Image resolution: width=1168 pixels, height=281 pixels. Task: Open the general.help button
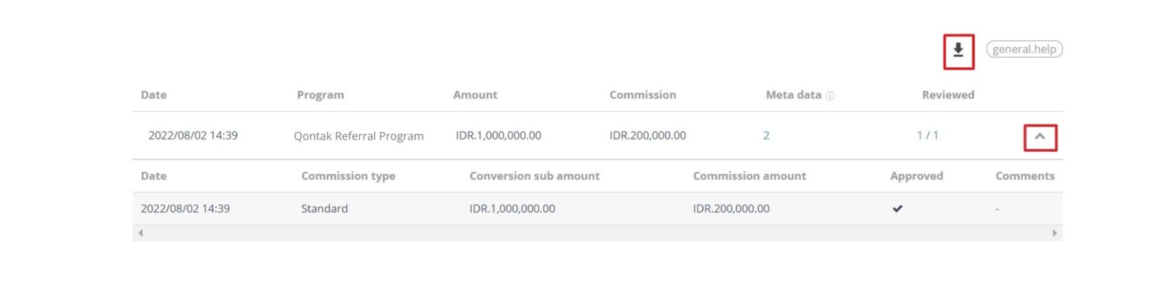[1024, 49]
